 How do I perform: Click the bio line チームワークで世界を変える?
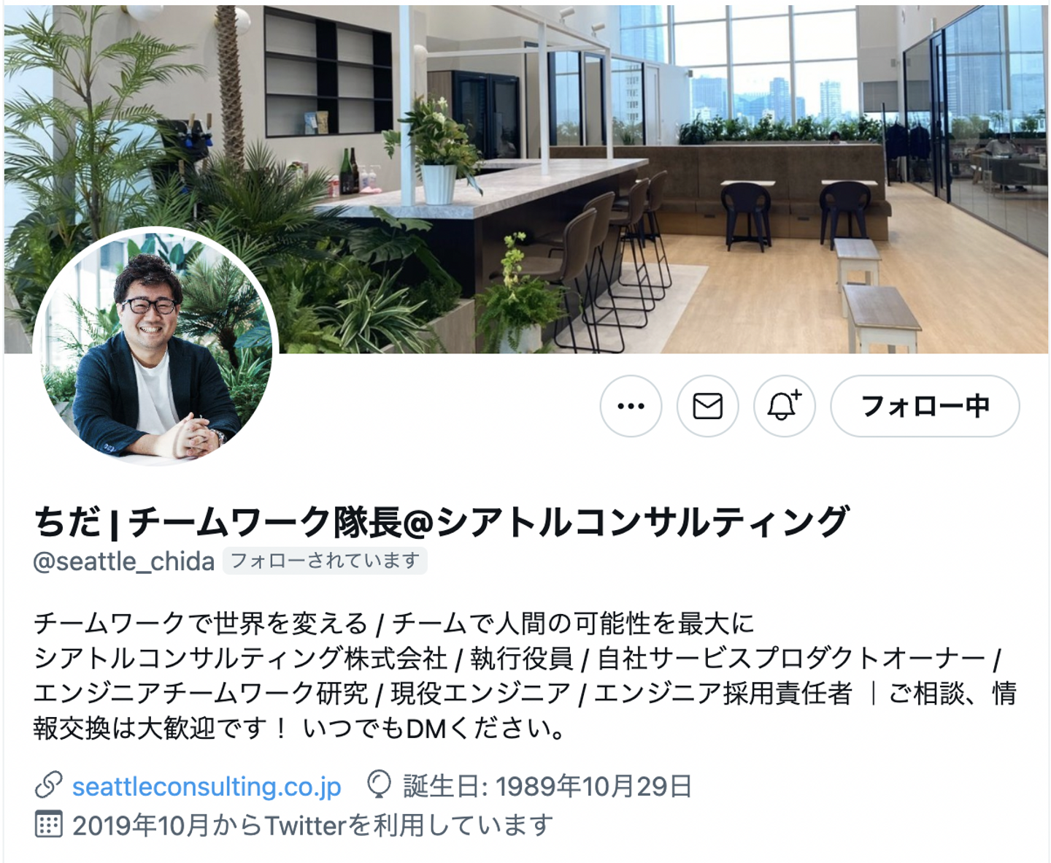[201, 624]
